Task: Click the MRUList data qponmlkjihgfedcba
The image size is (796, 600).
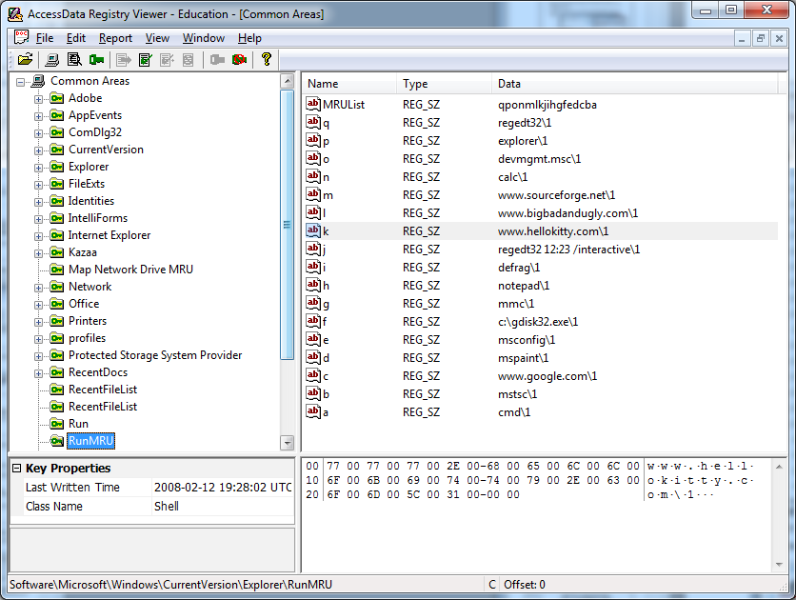Action: (547, 105)
